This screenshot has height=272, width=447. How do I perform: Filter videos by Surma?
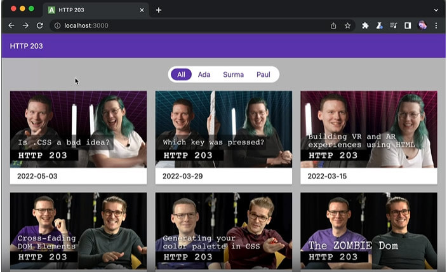[x=233, y=74]
